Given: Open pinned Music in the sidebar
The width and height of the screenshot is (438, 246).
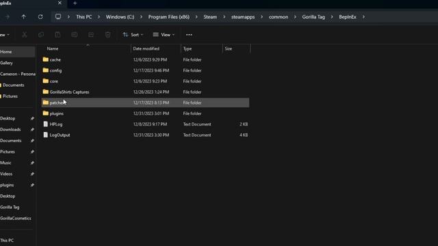Looking at the screenshot, I should point(5,163).
